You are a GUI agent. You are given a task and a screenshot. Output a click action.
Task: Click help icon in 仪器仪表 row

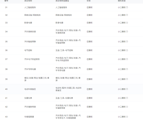[127, 98]
